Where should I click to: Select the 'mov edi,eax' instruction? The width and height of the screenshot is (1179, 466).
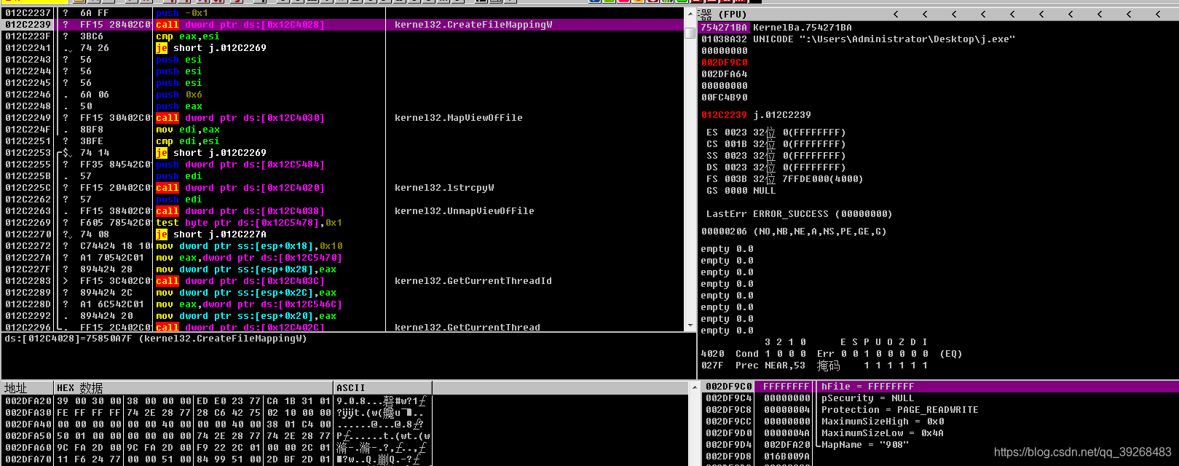(188, 130)
